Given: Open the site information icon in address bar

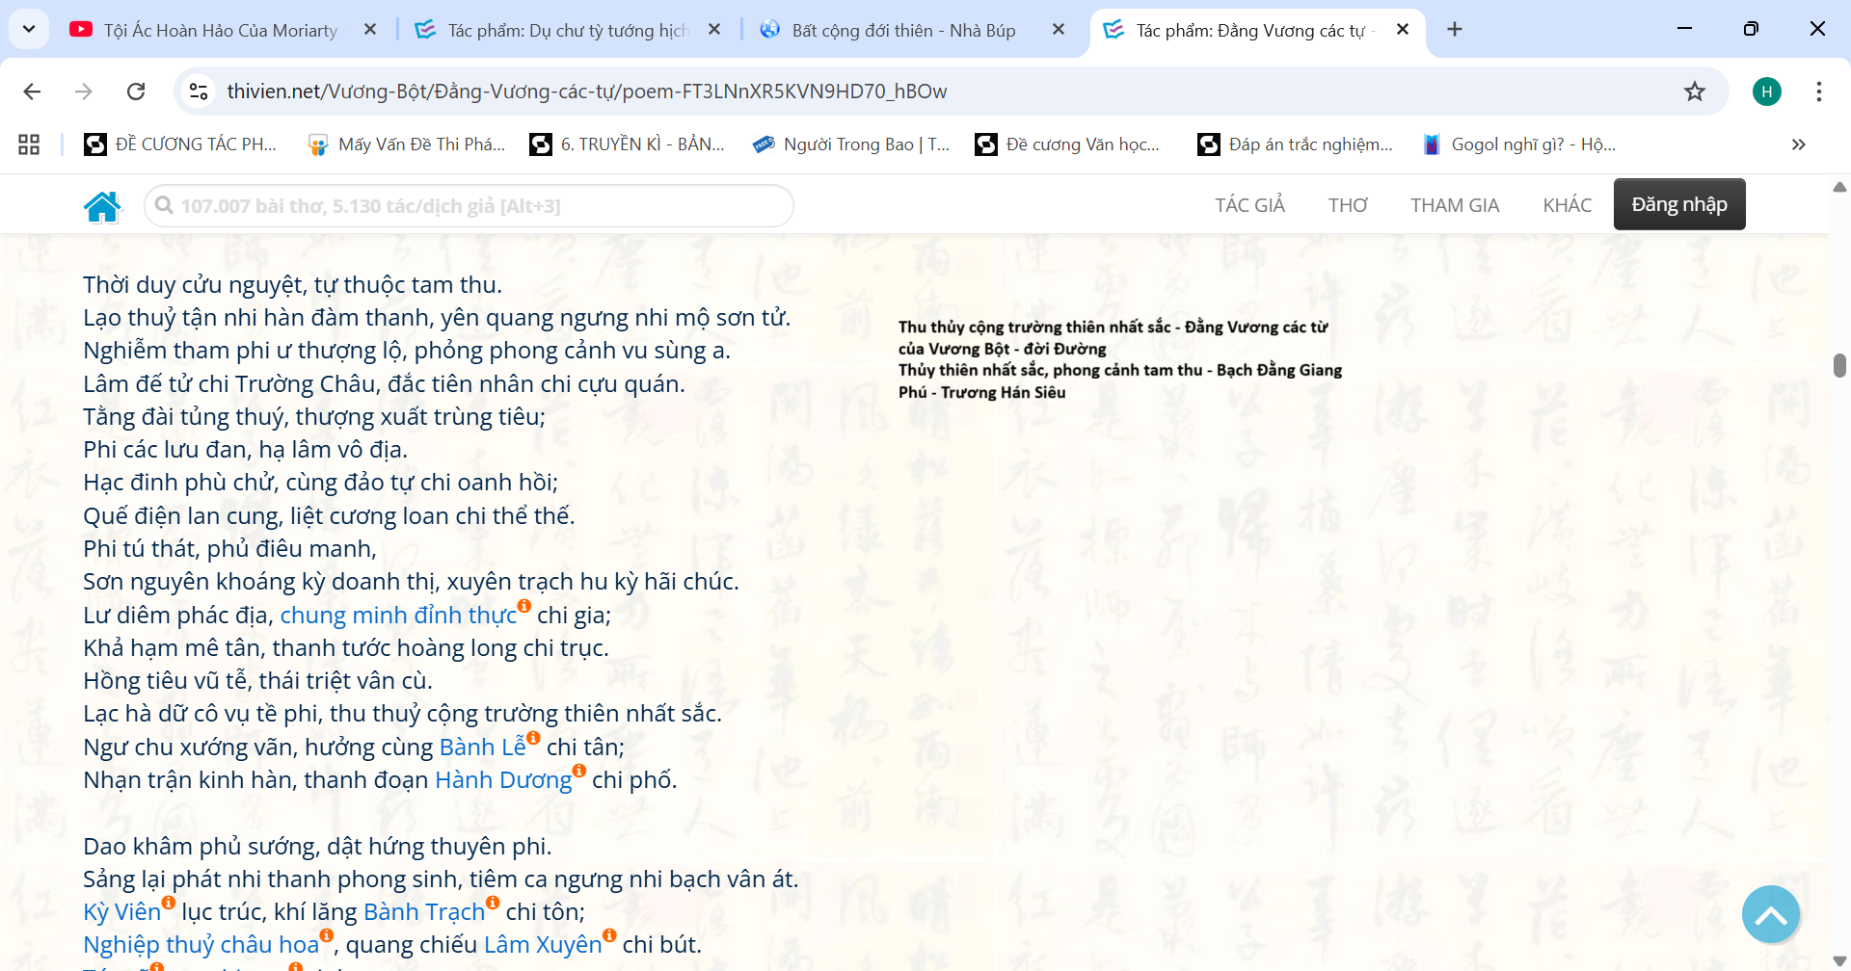Looking at the screenshot, I should tap(199, 92).
